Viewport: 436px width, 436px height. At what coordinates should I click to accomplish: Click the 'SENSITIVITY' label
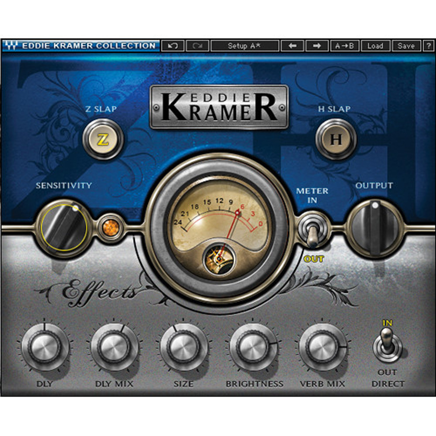pos(64,186)
